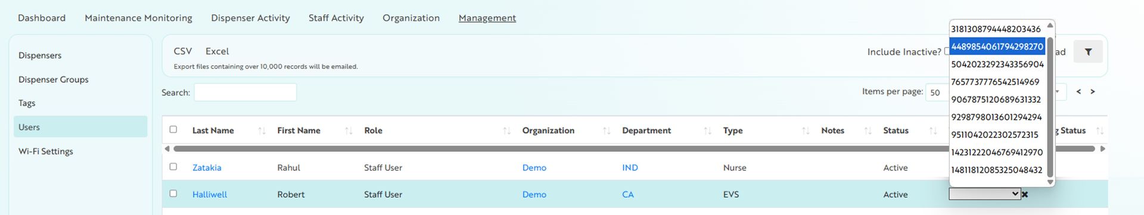
Task: Open the Zatakia user link
Action: tap(207, 168)
